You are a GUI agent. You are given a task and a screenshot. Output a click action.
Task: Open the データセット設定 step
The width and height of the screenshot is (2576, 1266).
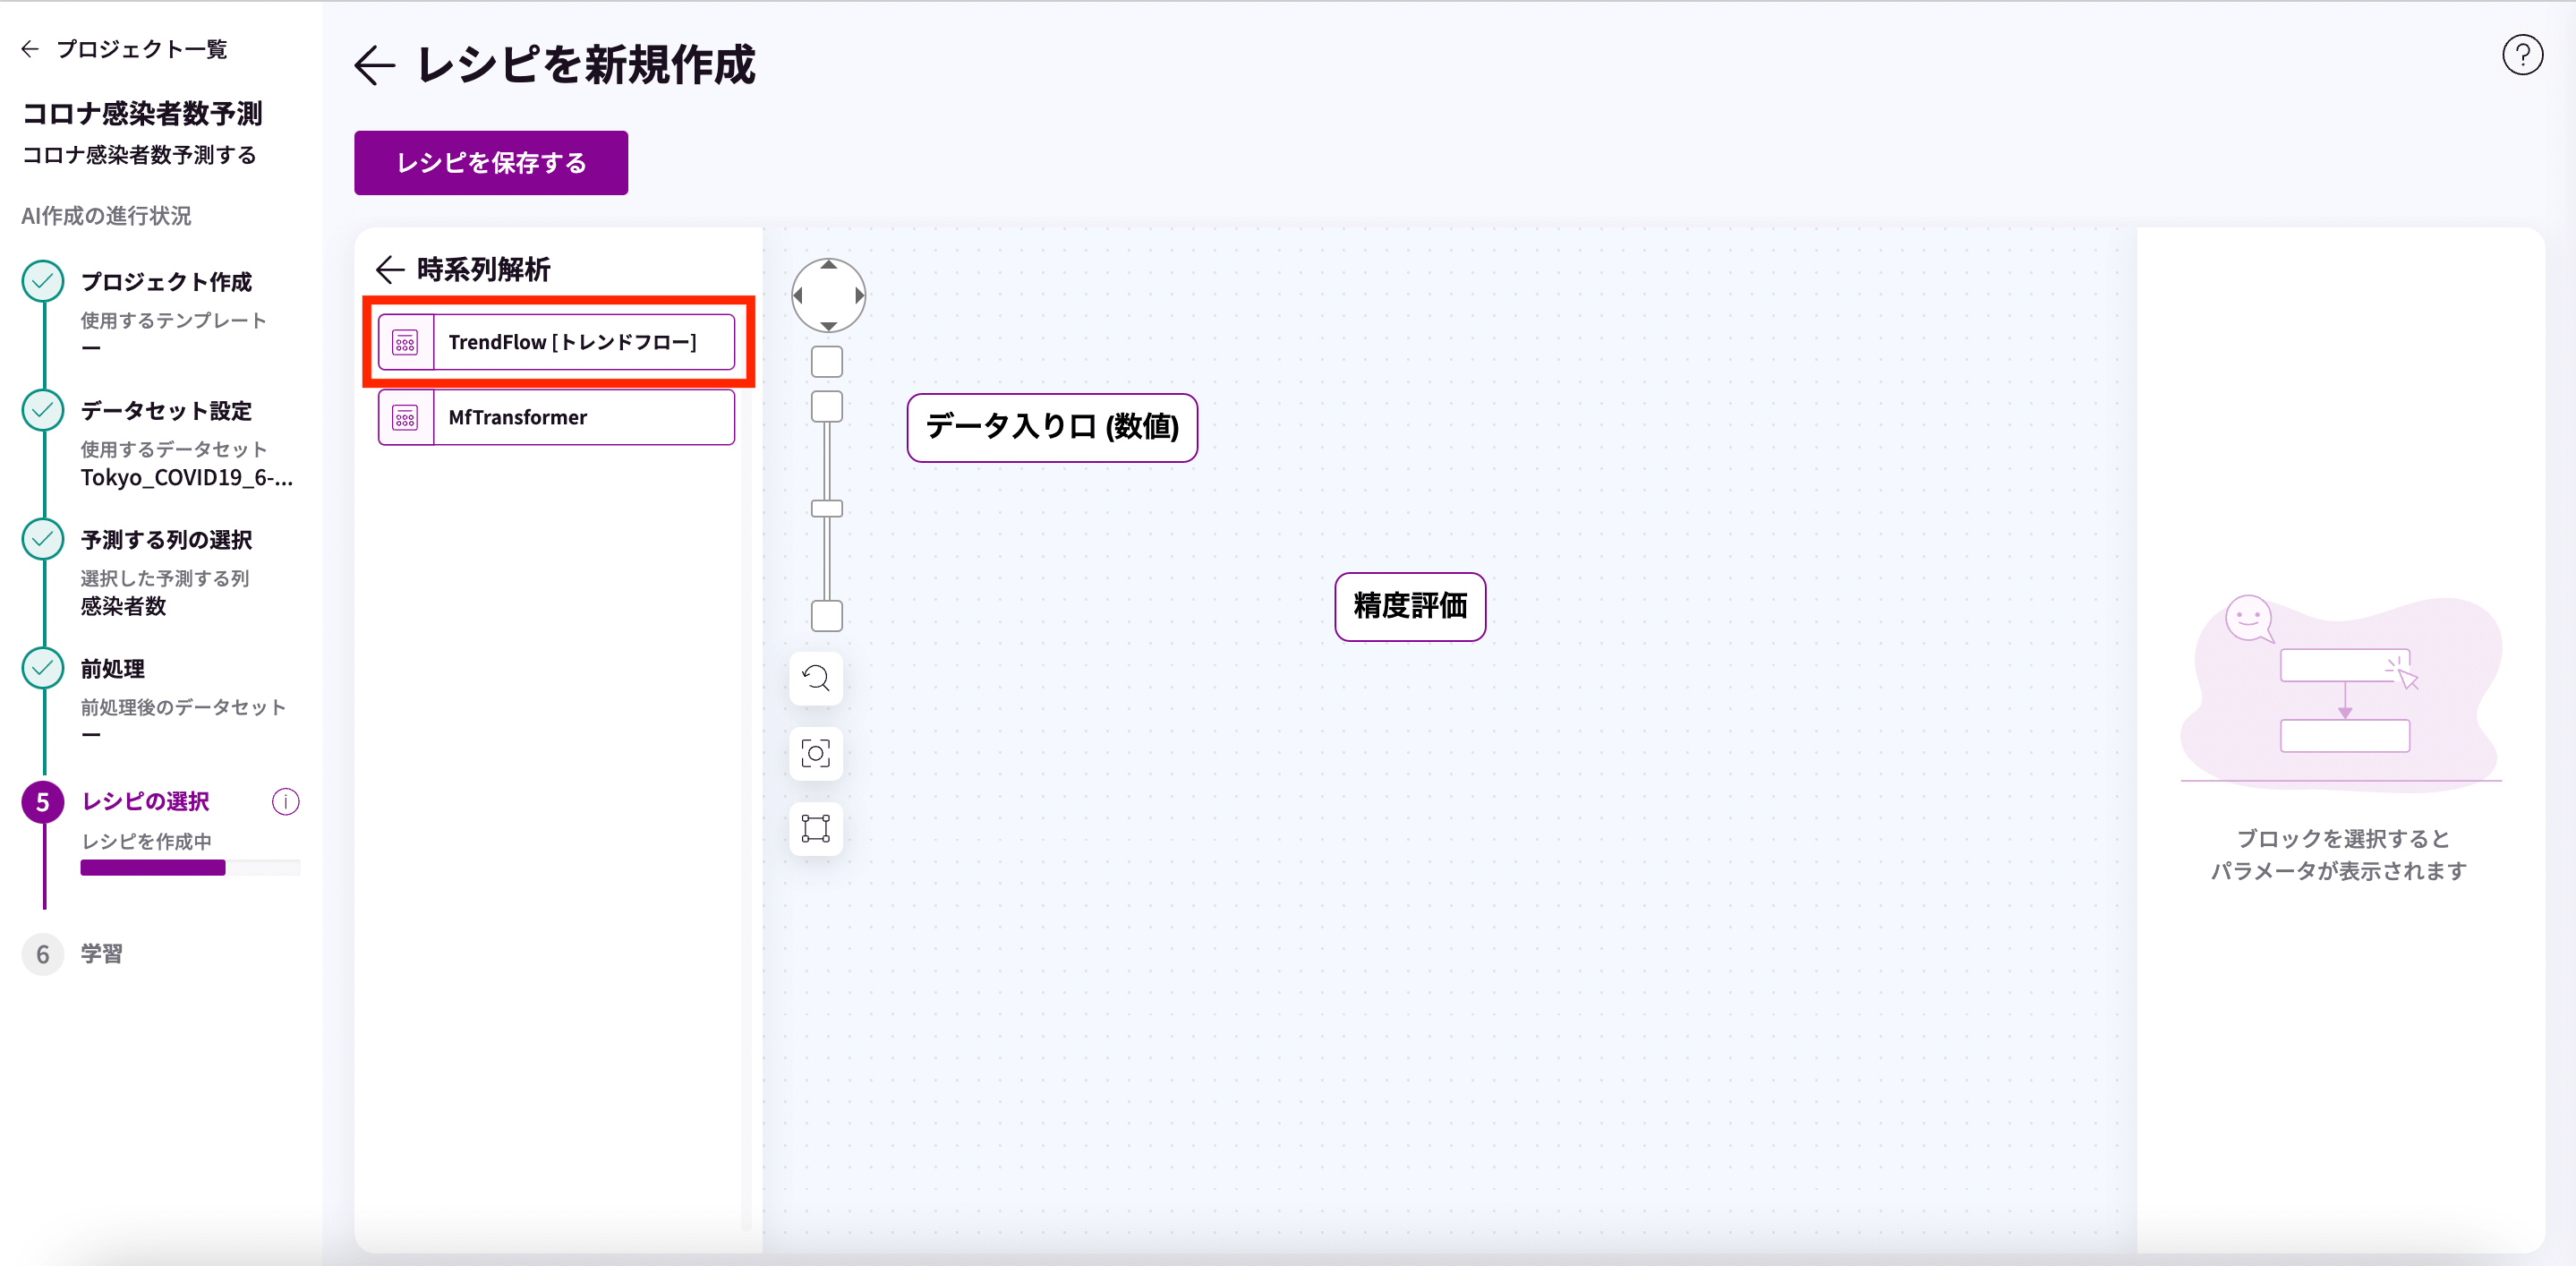pos(166,411)
